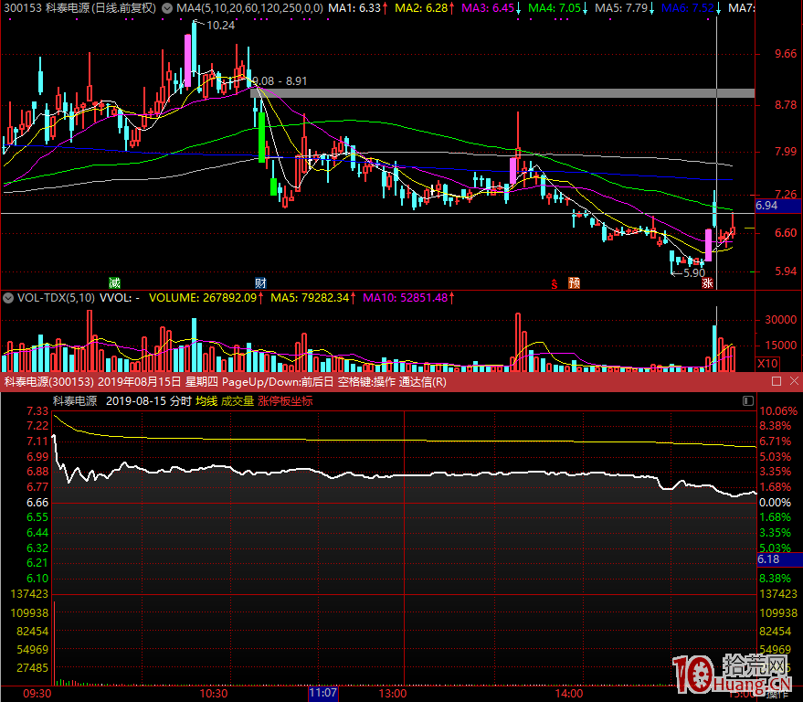This screenshot has width=803, height=702.
Task: Click the 6.66 left axis price
Action: pos(37,502)
